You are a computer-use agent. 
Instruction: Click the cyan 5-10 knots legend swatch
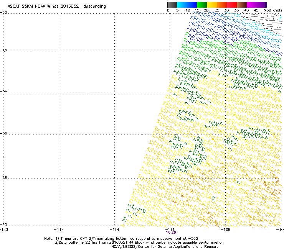(x=182, y=5)
